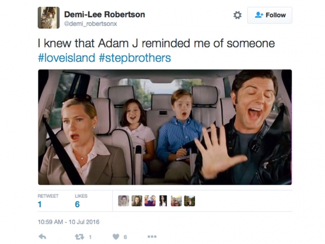This screenshot has height=244, width=325.
Task: Open the 10:59 AM - 10 Jul 2016 timestamp
Action: (x=69, y=222)
